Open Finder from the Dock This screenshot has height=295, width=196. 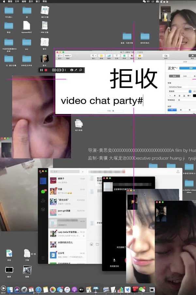click(x=10, y=289)
